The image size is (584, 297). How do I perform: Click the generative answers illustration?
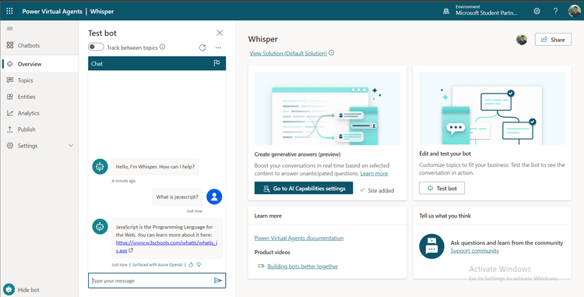click(327, 108)
